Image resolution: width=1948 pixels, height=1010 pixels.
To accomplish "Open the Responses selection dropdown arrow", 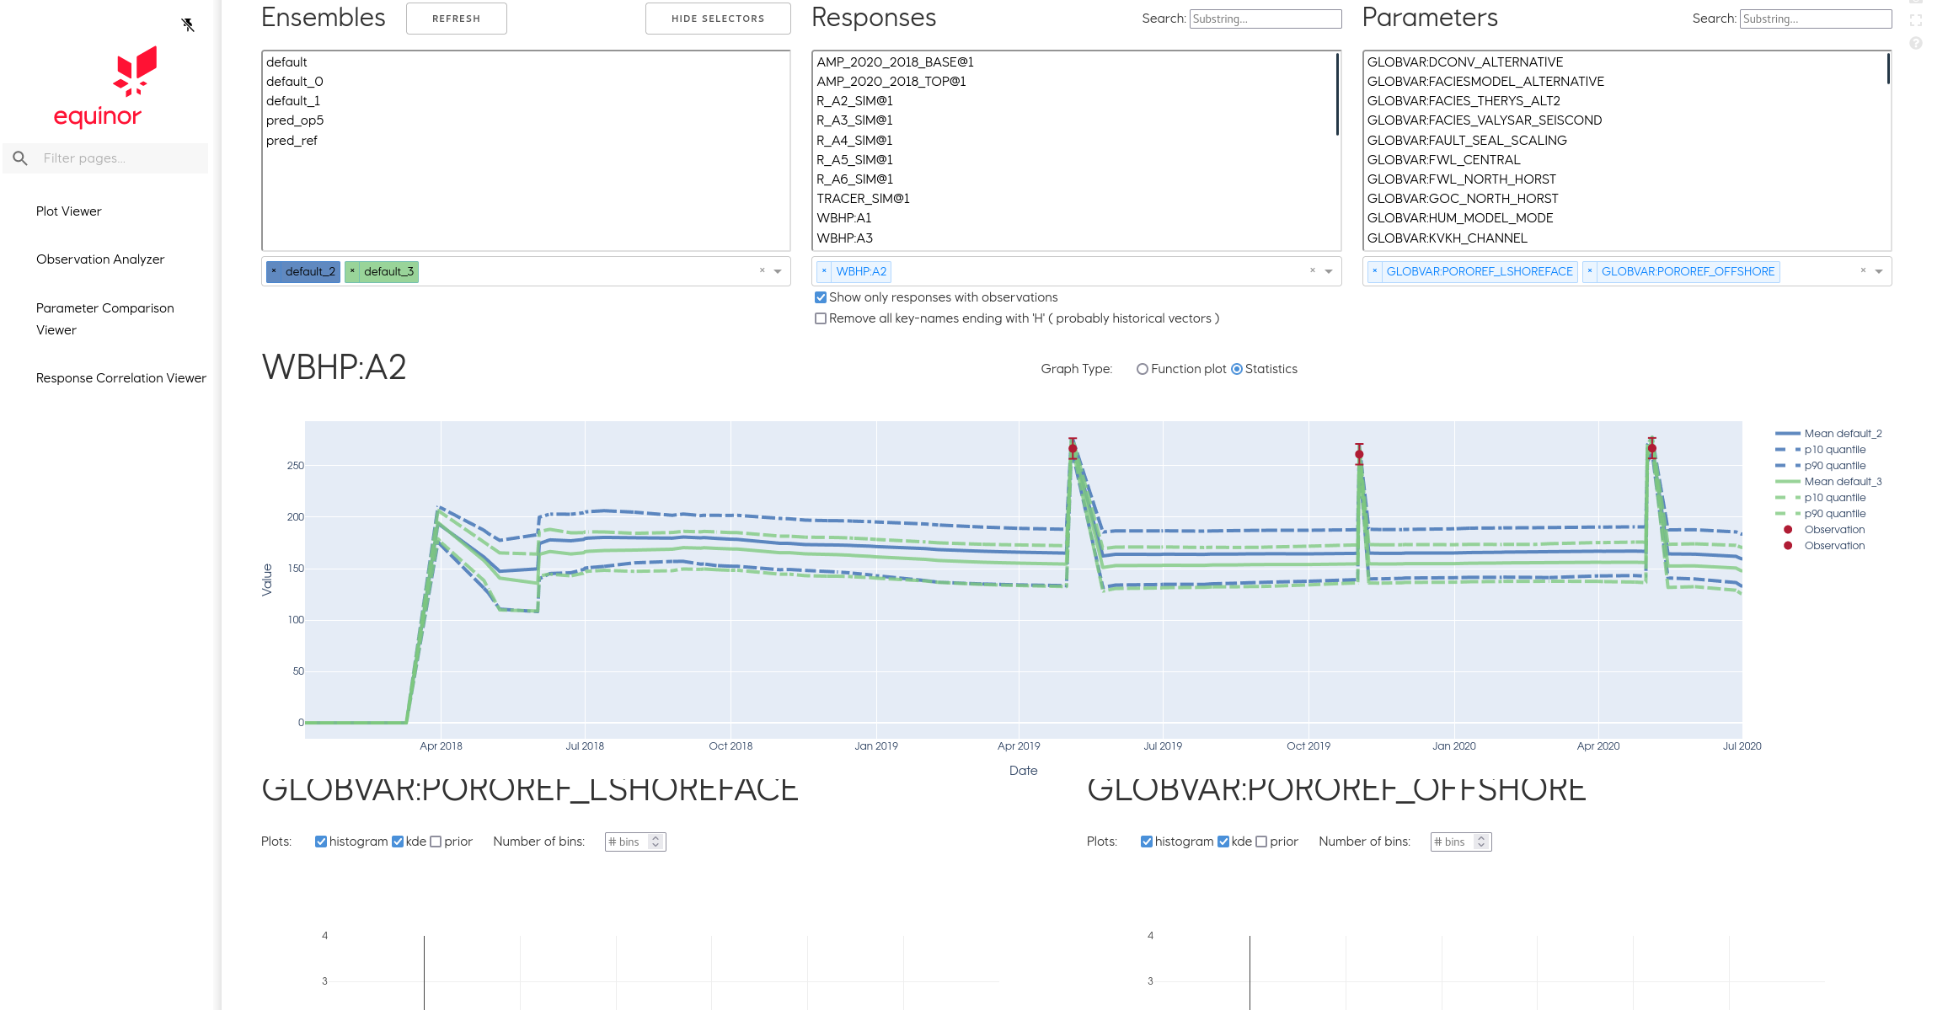I will click(1328, 271).
